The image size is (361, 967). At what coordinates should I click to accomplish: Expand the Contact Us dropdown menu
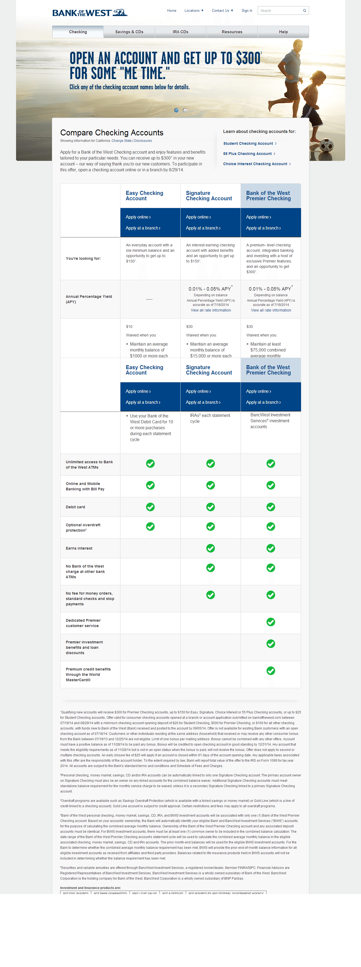pyautogui.click(x=222, y=10)
